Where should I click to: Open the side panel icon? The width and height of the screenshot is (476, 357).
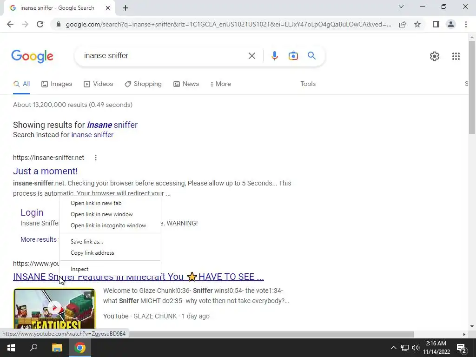pos(436,24)
